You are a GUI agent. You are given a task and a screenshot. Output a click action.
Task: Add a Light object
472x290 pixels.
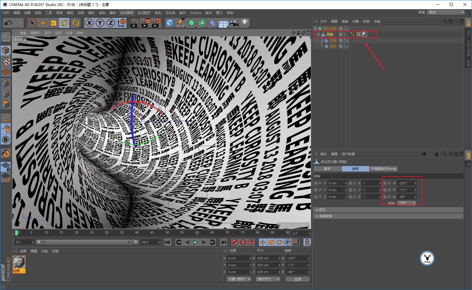(x=245, y=23)
